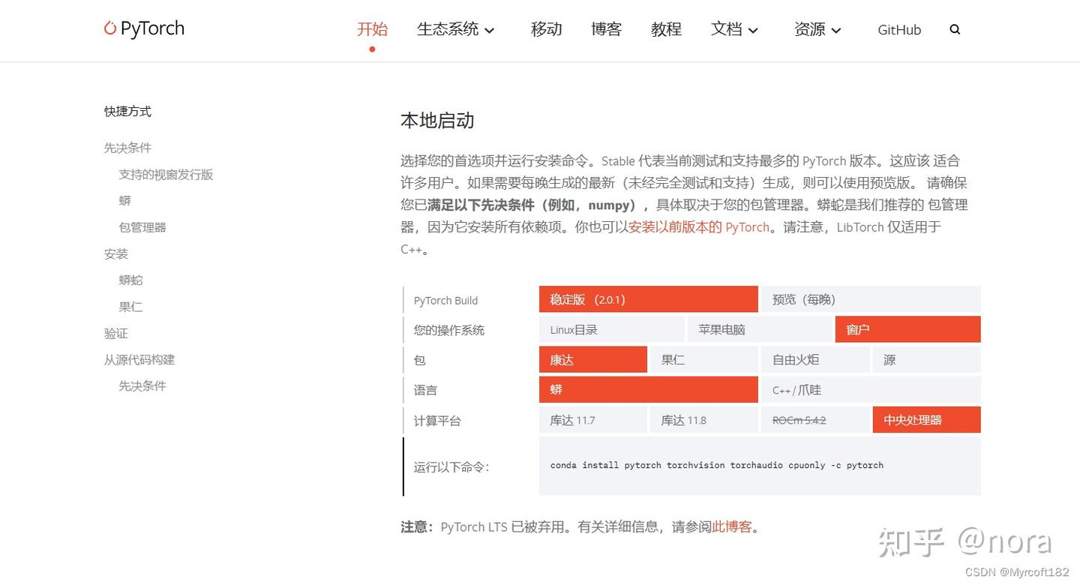Screen dimensions: 1080x585
Task: Select 预览（每晚） build option
Action: pyautogui.click(x=870, y=299)
